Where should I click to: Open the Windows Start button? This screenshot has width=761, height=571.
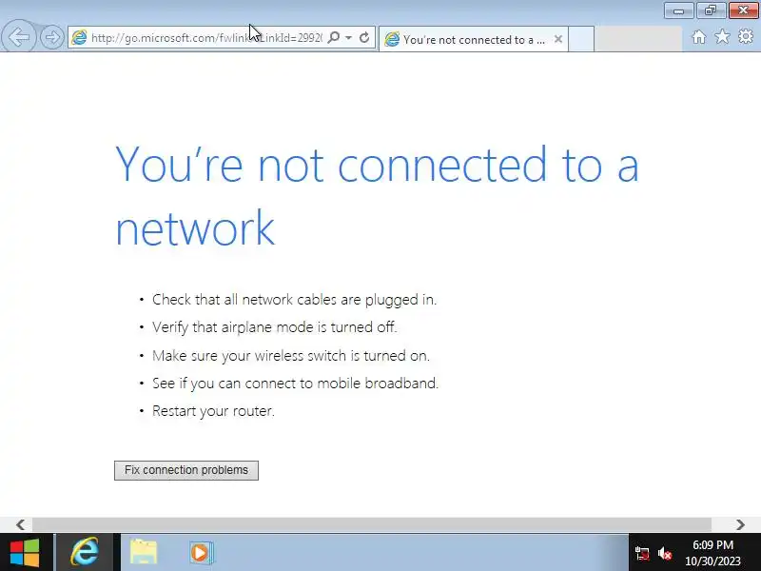tap(25, 553)
